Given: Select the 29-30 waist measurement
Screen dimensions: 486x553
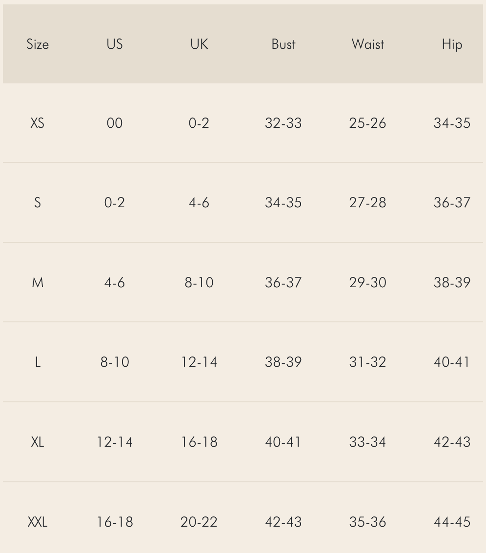Looking at the screenshot, I should (x=368, y=282).
